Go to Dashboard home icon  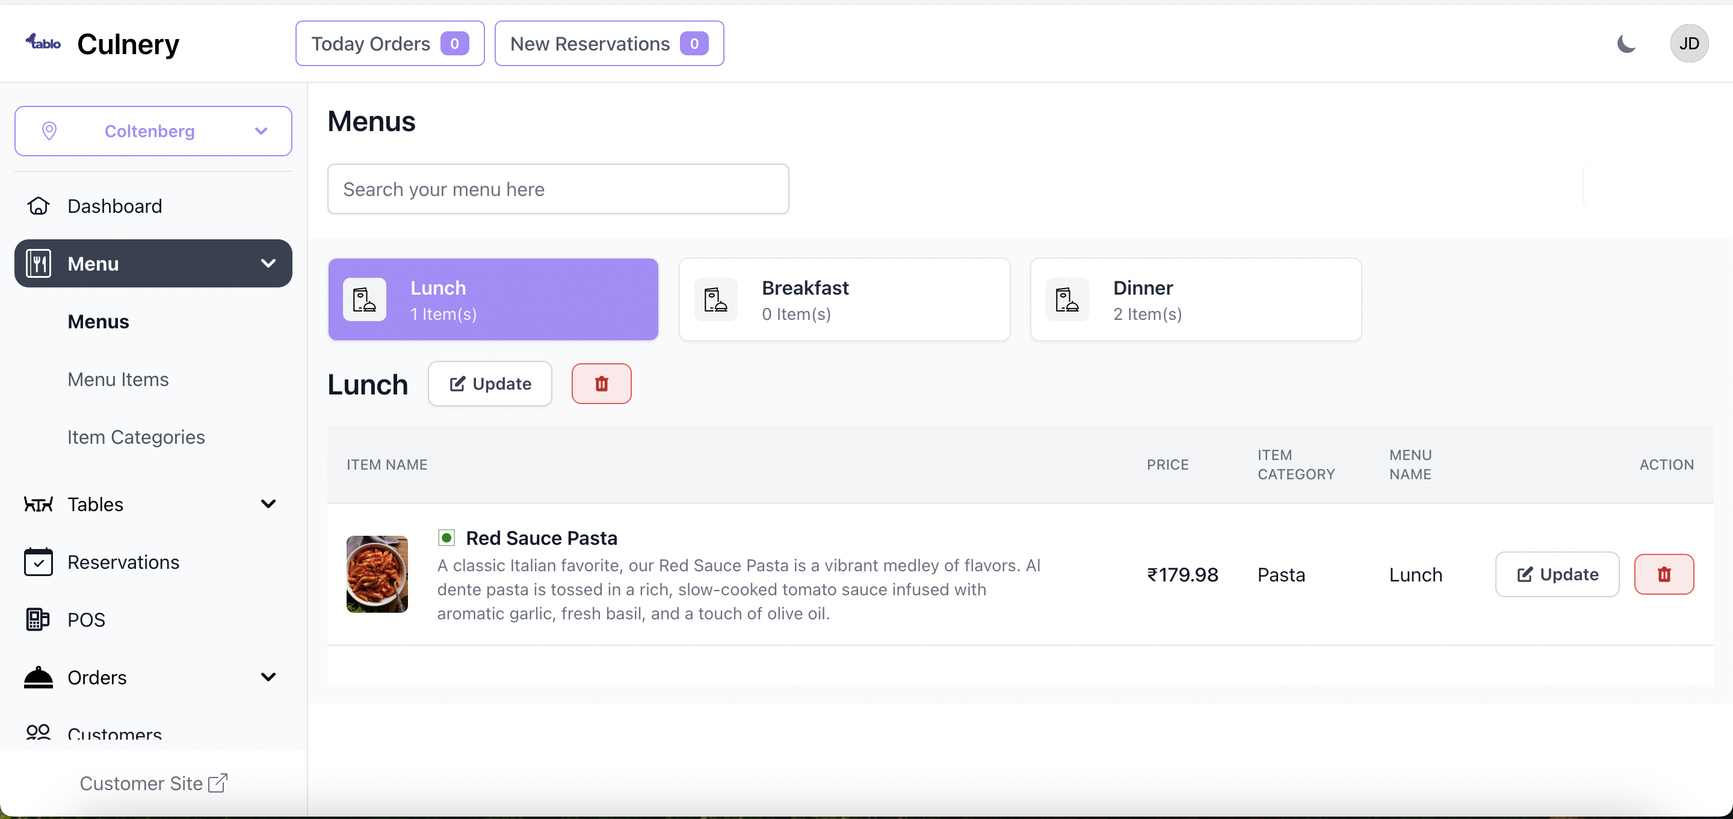tap(39, 206)
